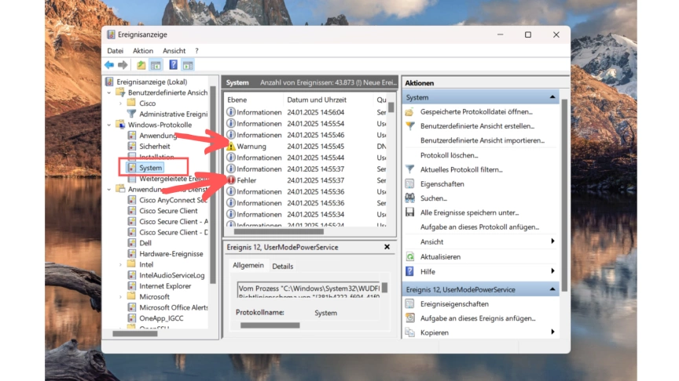679x381 pixels.
Task: Click the binoculars icon beside Suchen
Action: 409,198
